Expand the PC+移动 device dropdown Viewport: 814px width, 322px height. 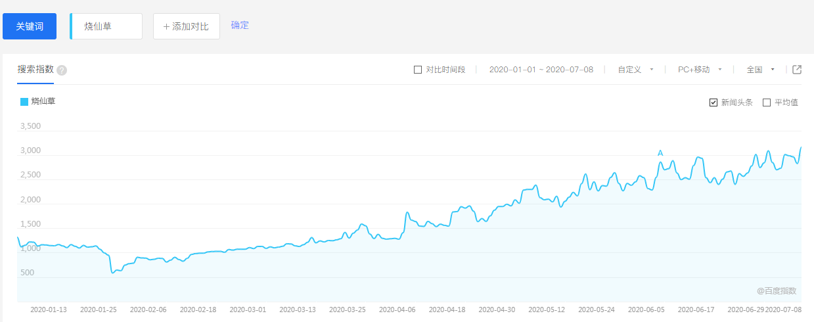700,70
